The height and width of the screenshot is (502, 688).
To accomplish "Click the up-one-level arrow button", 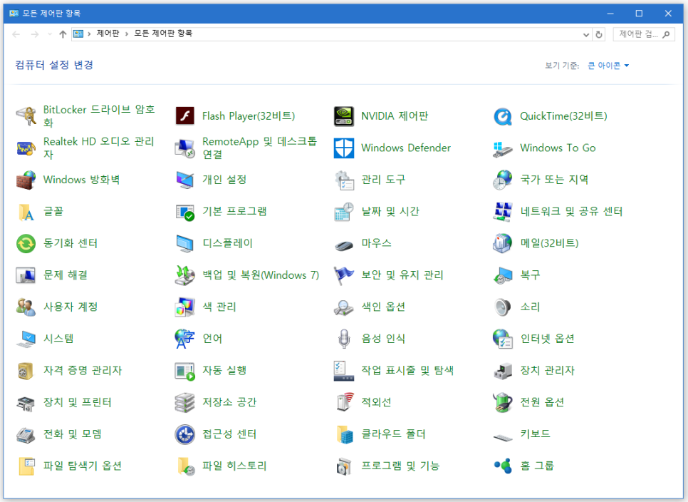I will coord(63,34).
